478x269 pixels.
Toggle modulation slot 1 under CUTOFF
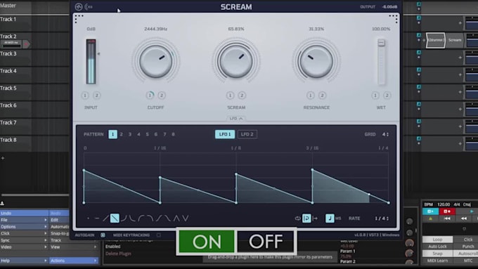coord(150,96)
